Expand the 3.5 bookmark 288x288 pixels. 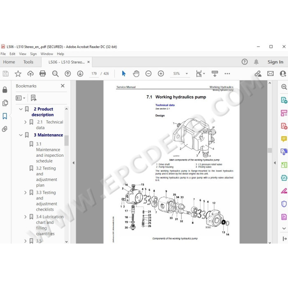(26, 241)
